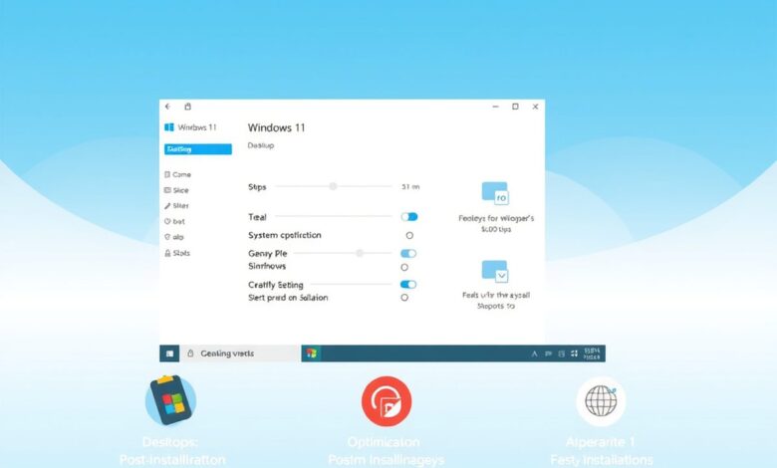This screenshot has width=777, height=468.
Task: Select the highlighted blue sidebar item
Action: (x=198, y=149)
